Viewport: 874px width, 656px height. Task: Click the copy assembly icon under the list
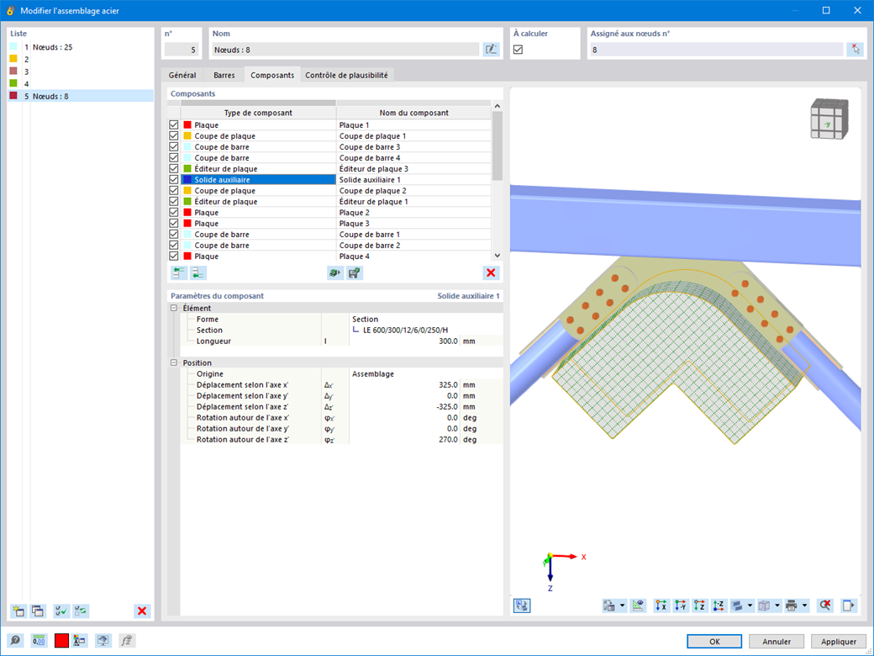[37, 611]
